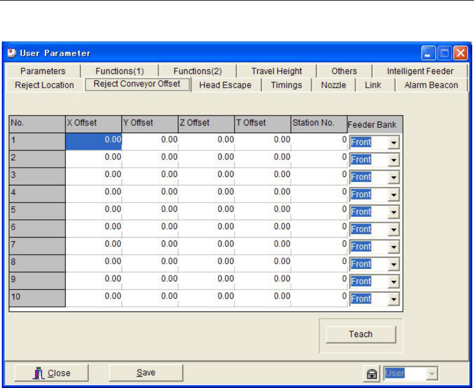Select Z Offset cell in row 7
This screenshot has height=388, width=474.
pos(206,245)
